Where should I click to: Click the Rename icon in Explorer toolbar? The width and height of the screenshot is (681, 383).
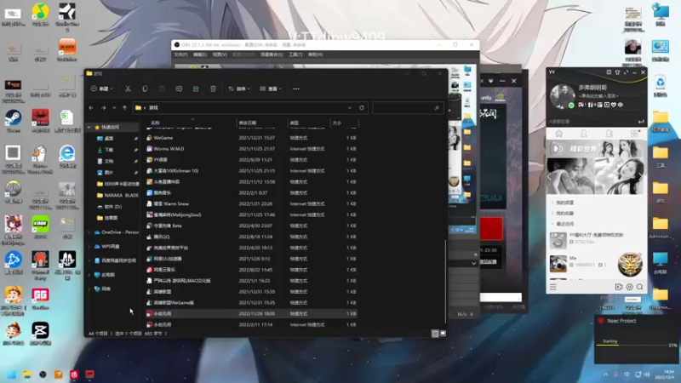pyautogui.click(x=179, y=89)
